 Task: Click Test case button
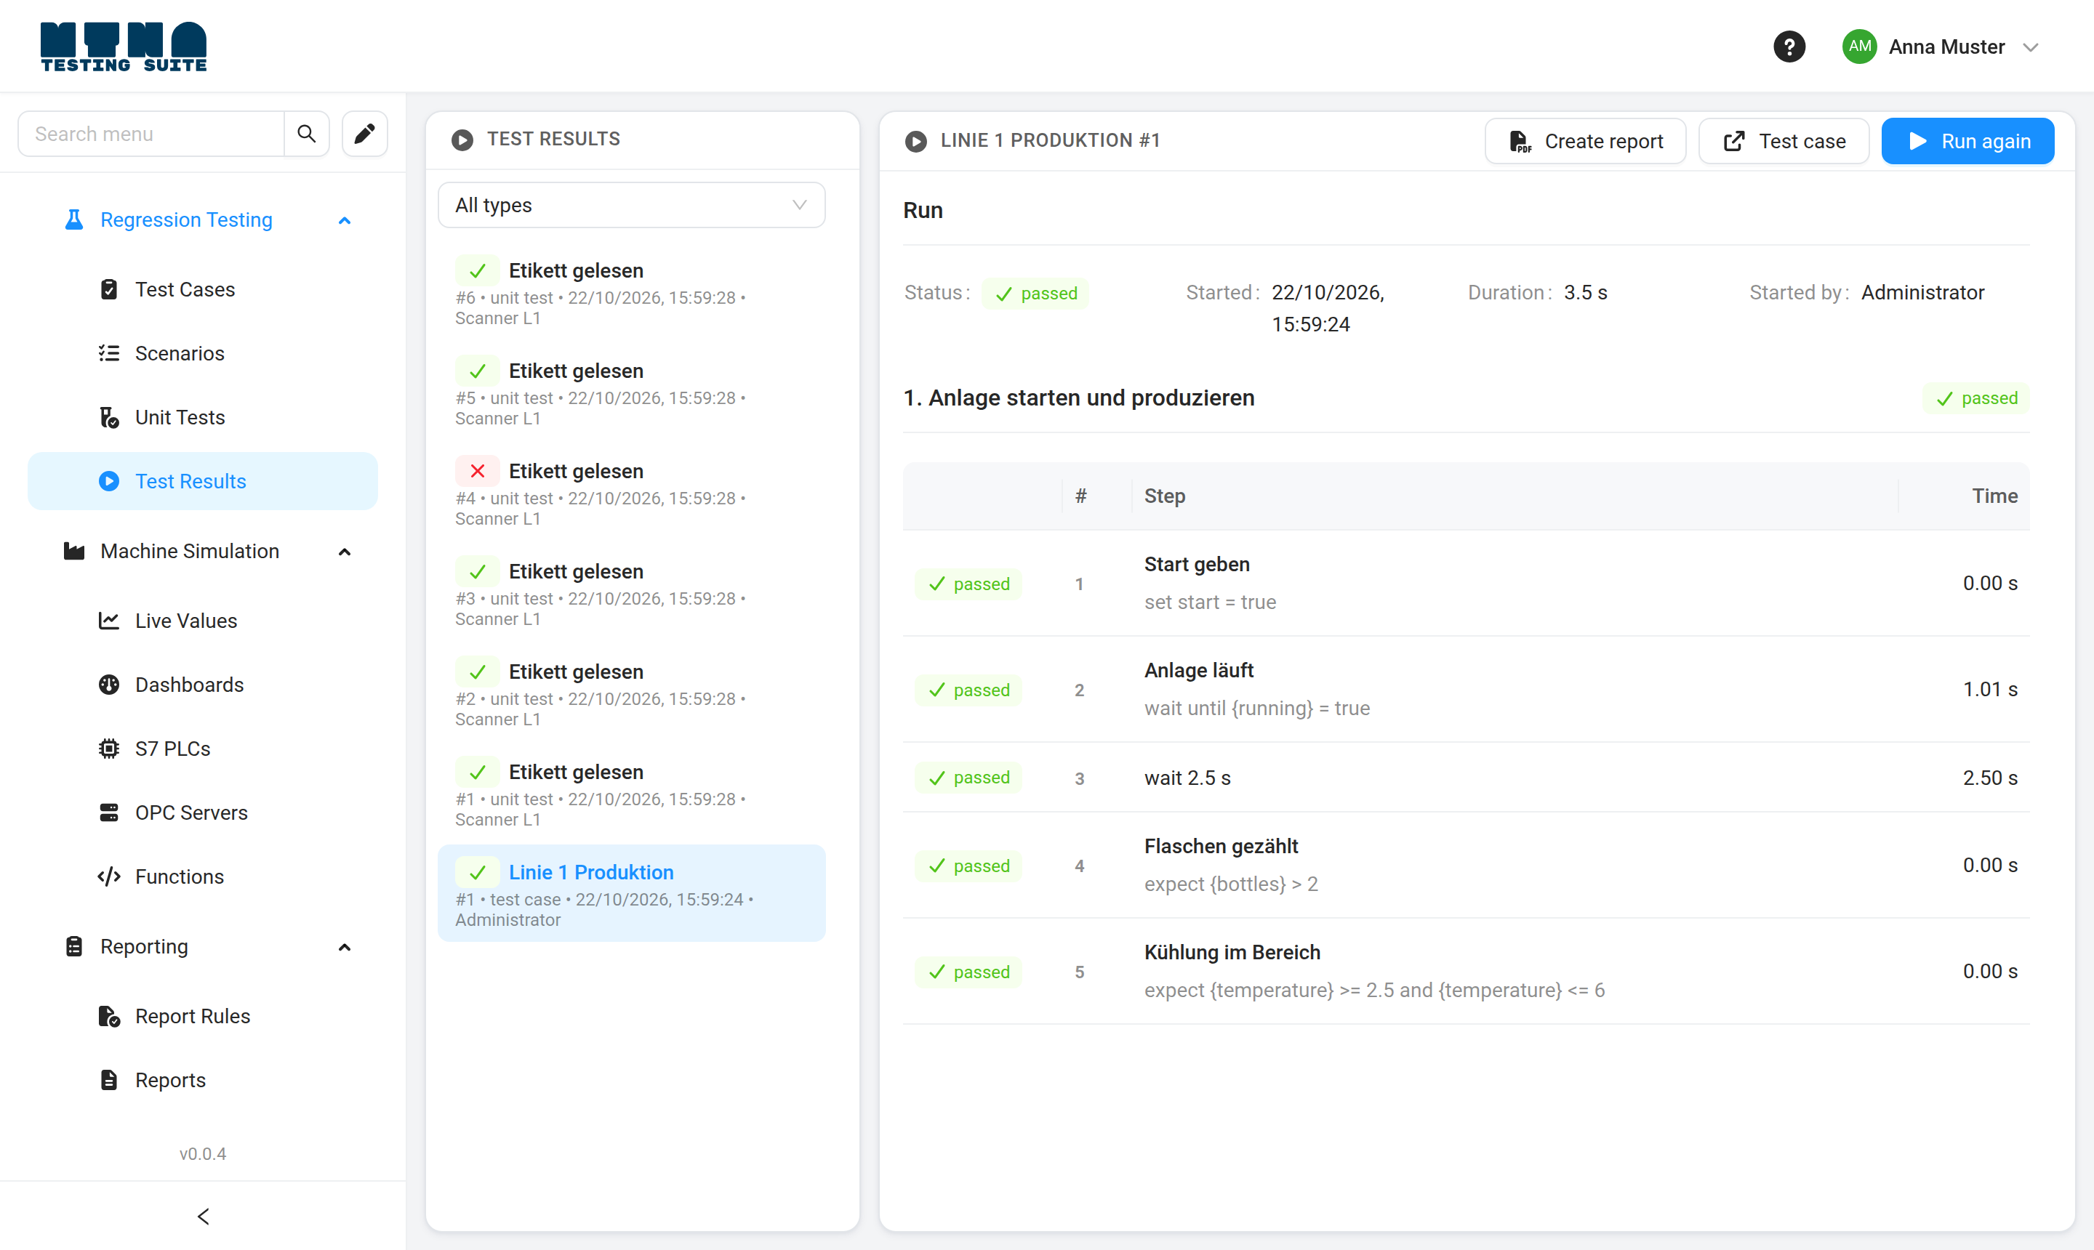click(x=1784, y=142)
